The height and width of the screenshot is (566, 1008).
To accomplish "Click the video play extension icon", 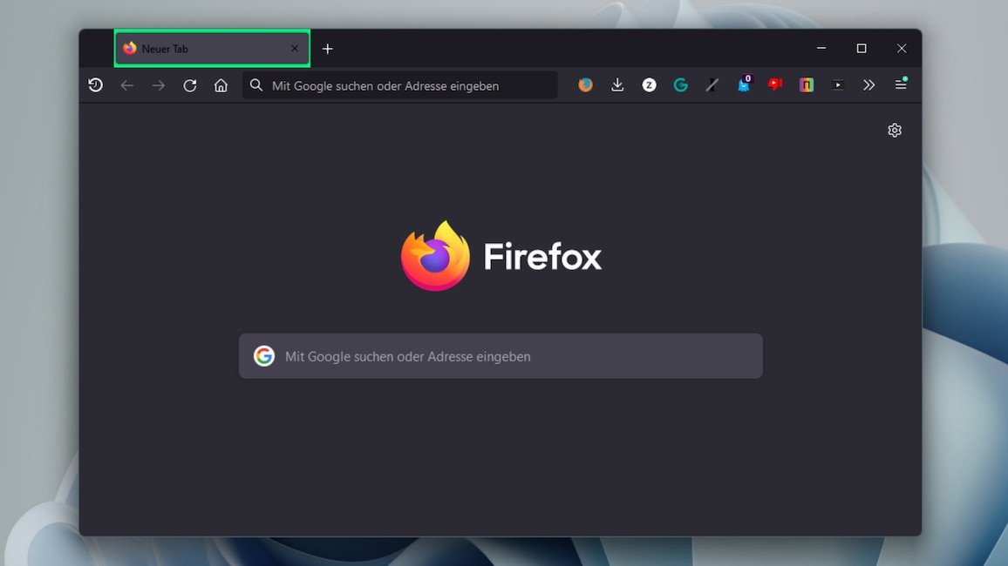I will click(838, 84).
